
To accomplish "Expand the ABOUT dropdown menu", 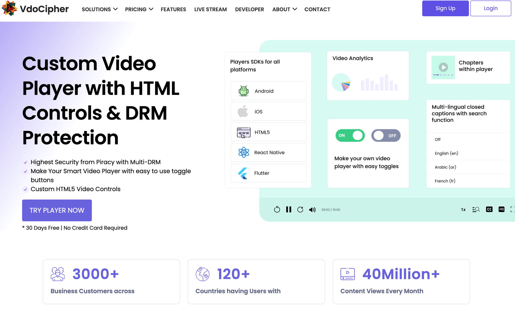I will click(285, 9).
